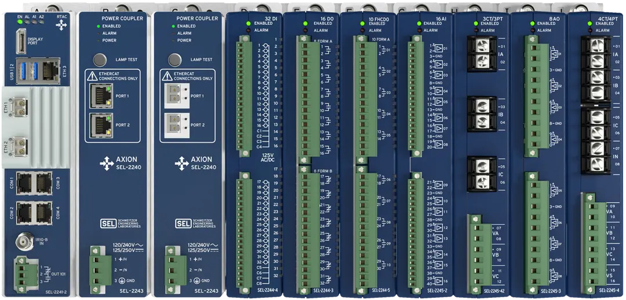
Task: Click the 10 FHCDO module ENABLED LED
Action: (362, 24)
